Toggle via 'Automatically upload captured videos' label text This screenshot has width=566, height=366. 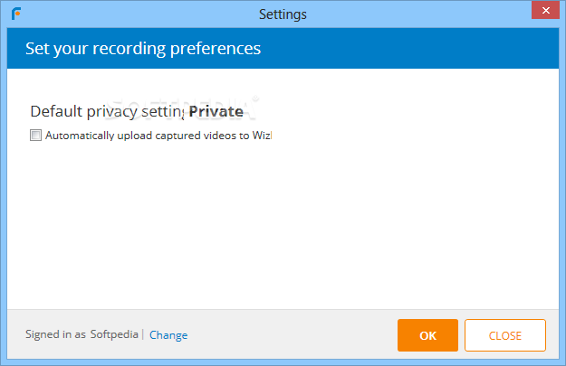click(158, 136)
